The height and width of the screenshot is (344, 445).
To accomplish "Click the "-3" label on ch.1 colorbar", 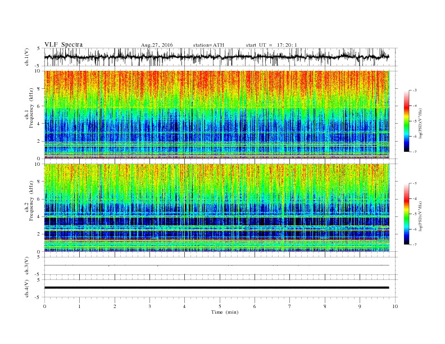I will tap(415, 90).
